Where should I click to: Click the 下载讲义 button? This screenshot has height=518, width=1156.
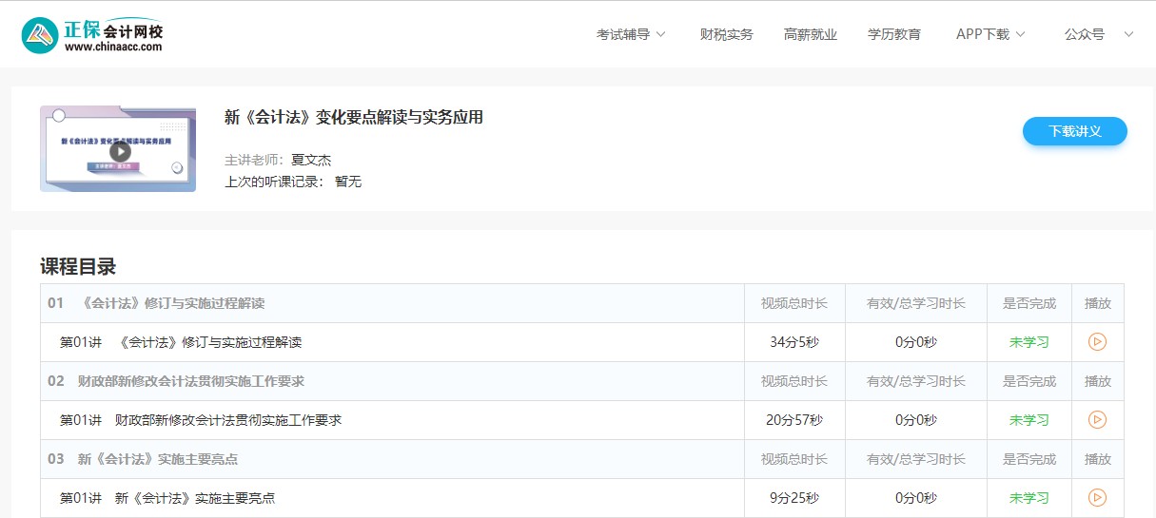1074,131
